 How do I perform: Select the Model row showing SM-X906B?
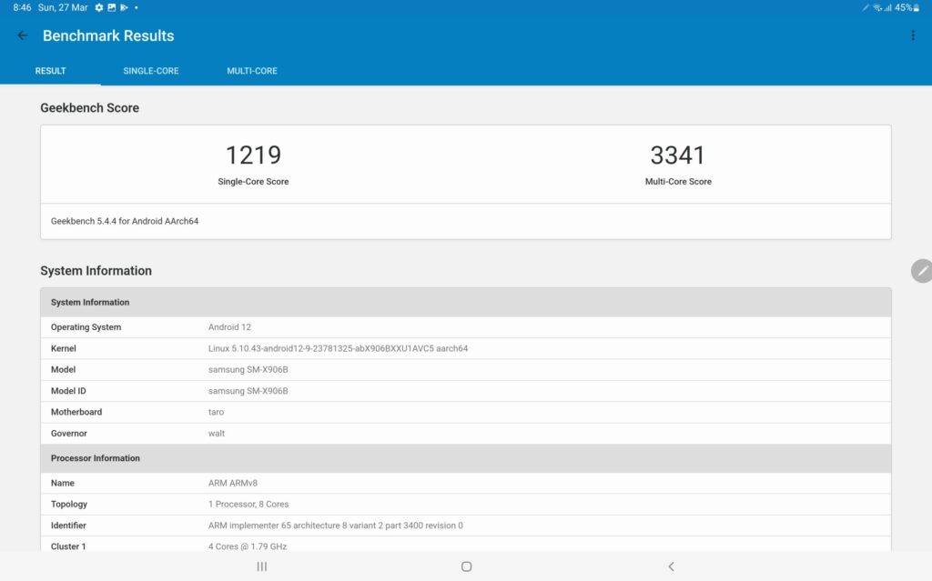tap(273, 369)
